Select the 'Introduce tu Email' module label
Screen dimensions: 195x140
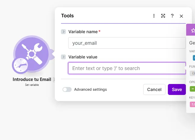click(32, 79)
